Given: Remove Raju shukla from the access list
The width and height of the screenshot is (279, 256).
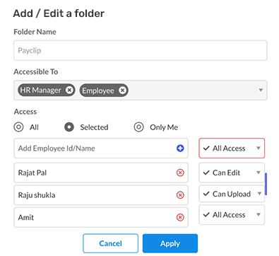Looking at the screenshot, I should pos(180,195).
